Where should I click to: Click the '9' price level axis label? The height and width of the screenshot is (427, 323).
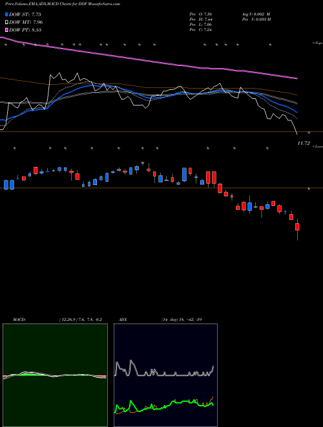coord(309,133)
